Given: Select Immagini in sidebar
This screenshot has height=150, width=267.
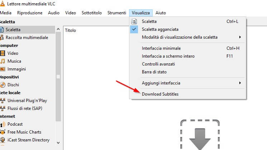Looking at the screenshot, I should click(27, 69).
